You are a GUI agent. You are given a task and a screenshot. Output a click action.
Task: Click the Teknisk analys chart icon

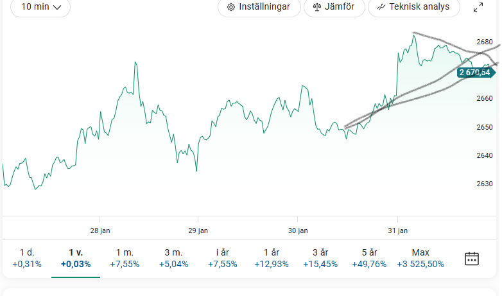381,7
